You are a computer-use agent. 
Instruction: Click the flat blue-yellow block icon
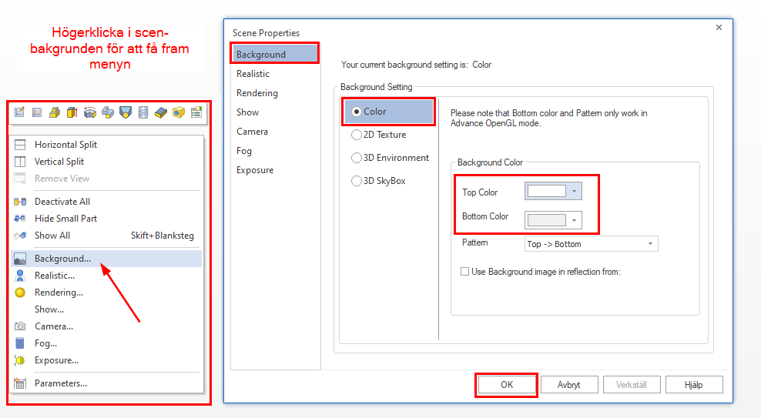pos(161,112)
